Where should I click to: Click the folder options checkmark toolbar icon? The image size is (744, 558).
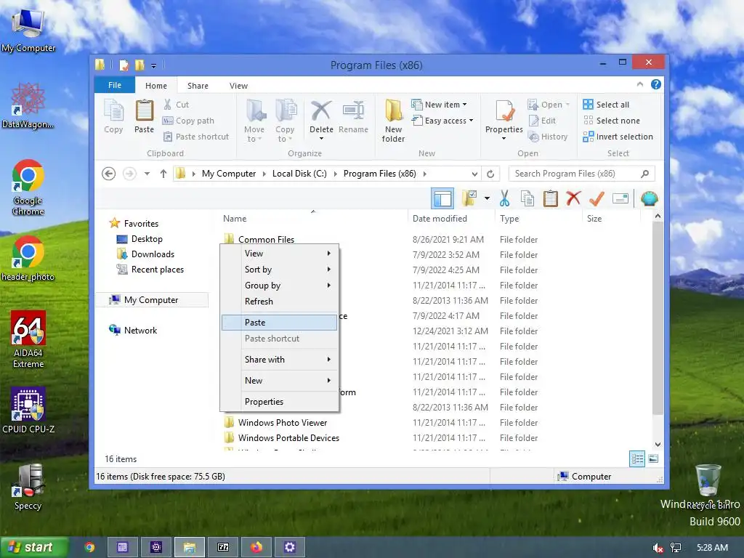(x=469, y=198)
